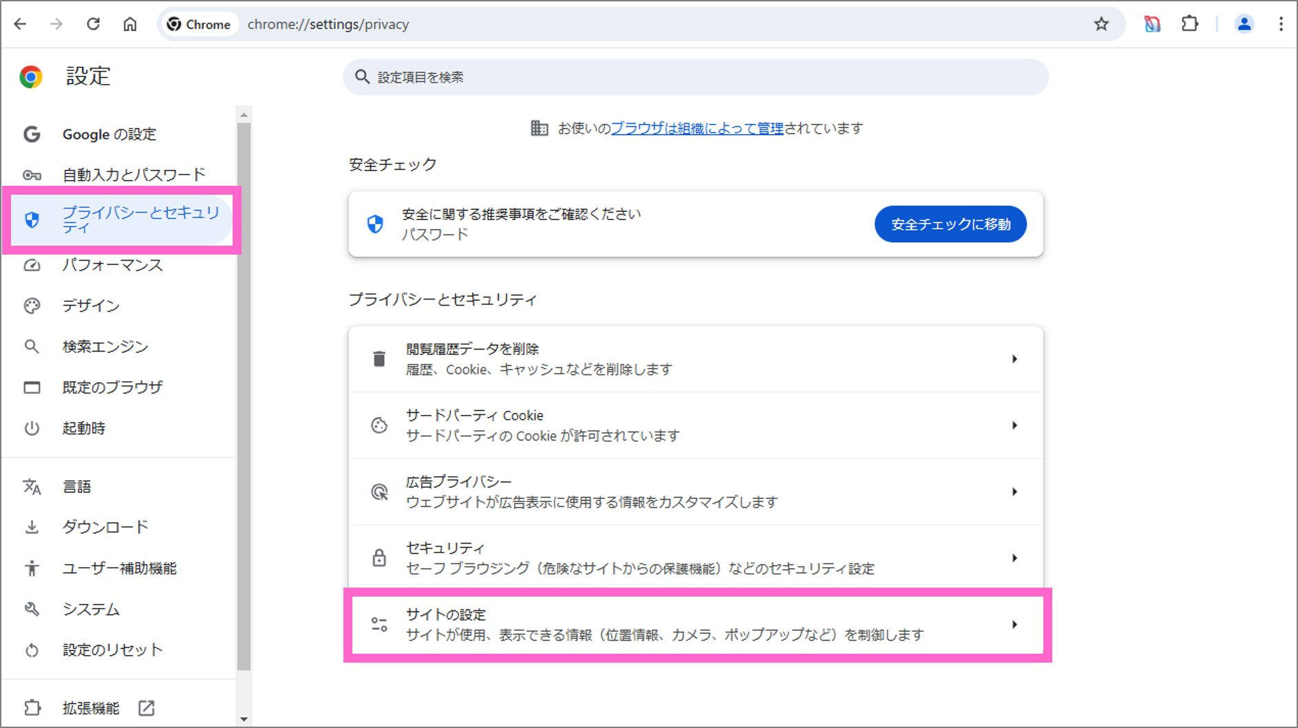The width and height of the screenshot is (1298, 728).
Task: Click the cookie icon beside サードパーティ Cookie
Action: click(379, 425)
